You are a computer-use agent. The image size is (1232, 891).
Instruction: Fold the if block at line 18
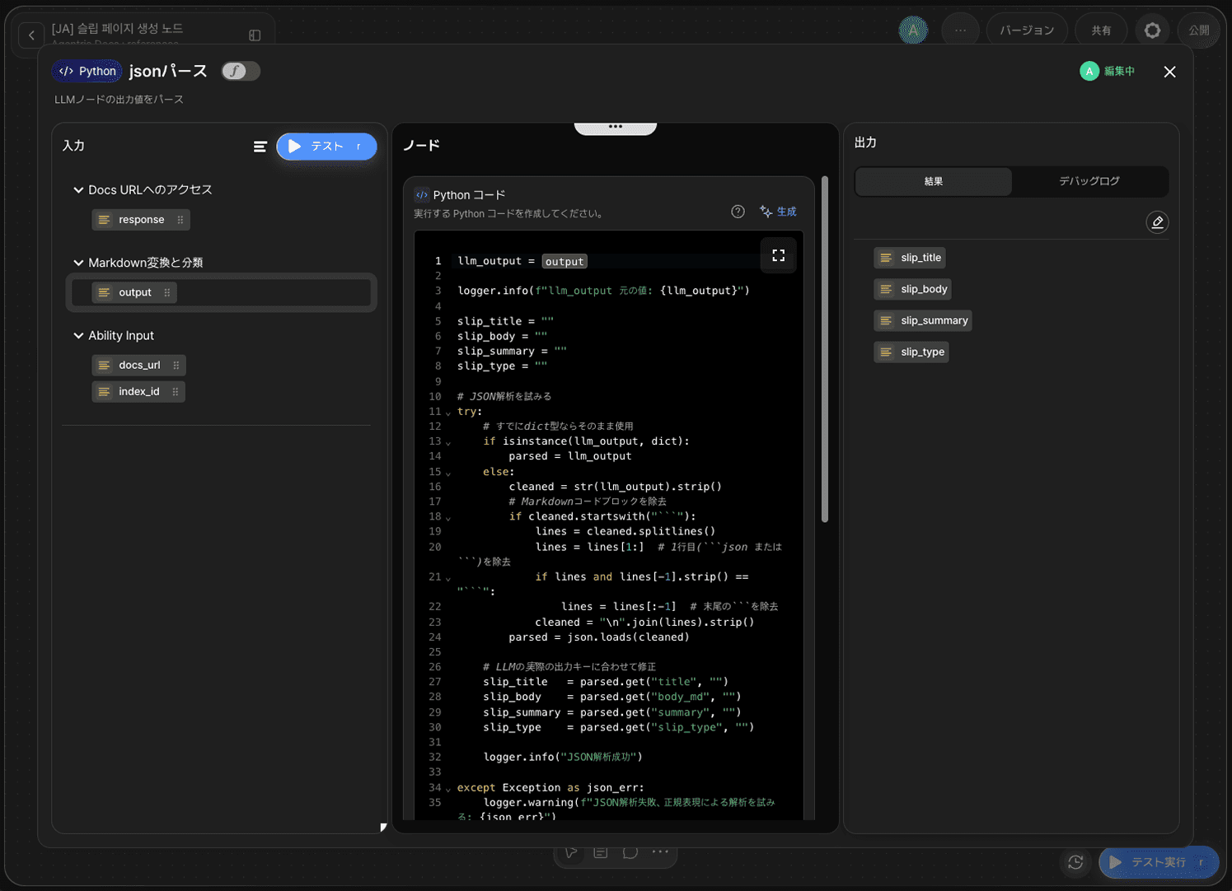tap(448, 517)
